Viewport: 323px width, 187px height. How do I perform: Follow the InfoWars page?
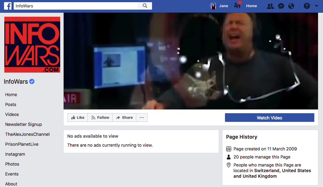click(100, 118)
